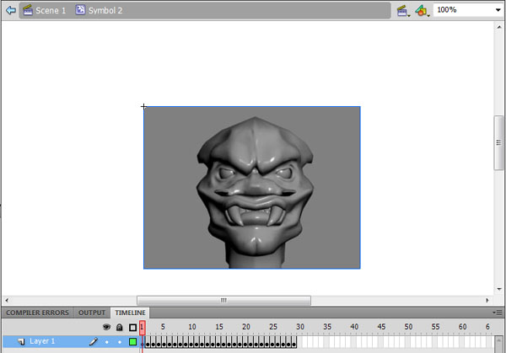The width and height of the screenshot is (506, 353).
Task: Open the Output tab
Action: pos(92,313)
